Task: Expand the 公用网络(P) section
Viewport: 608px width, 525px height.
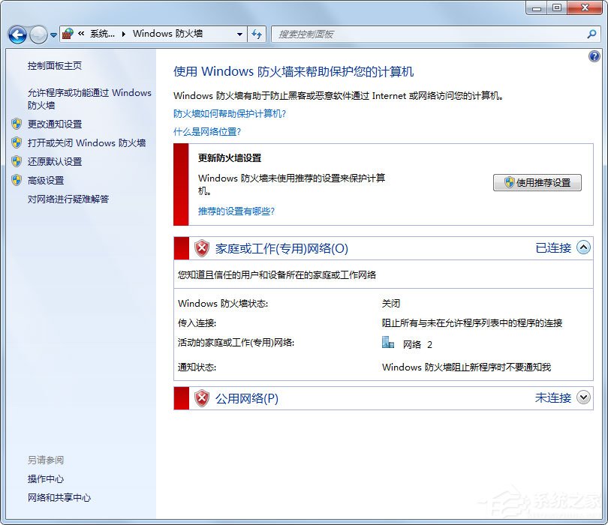Action: pos(582,398)
